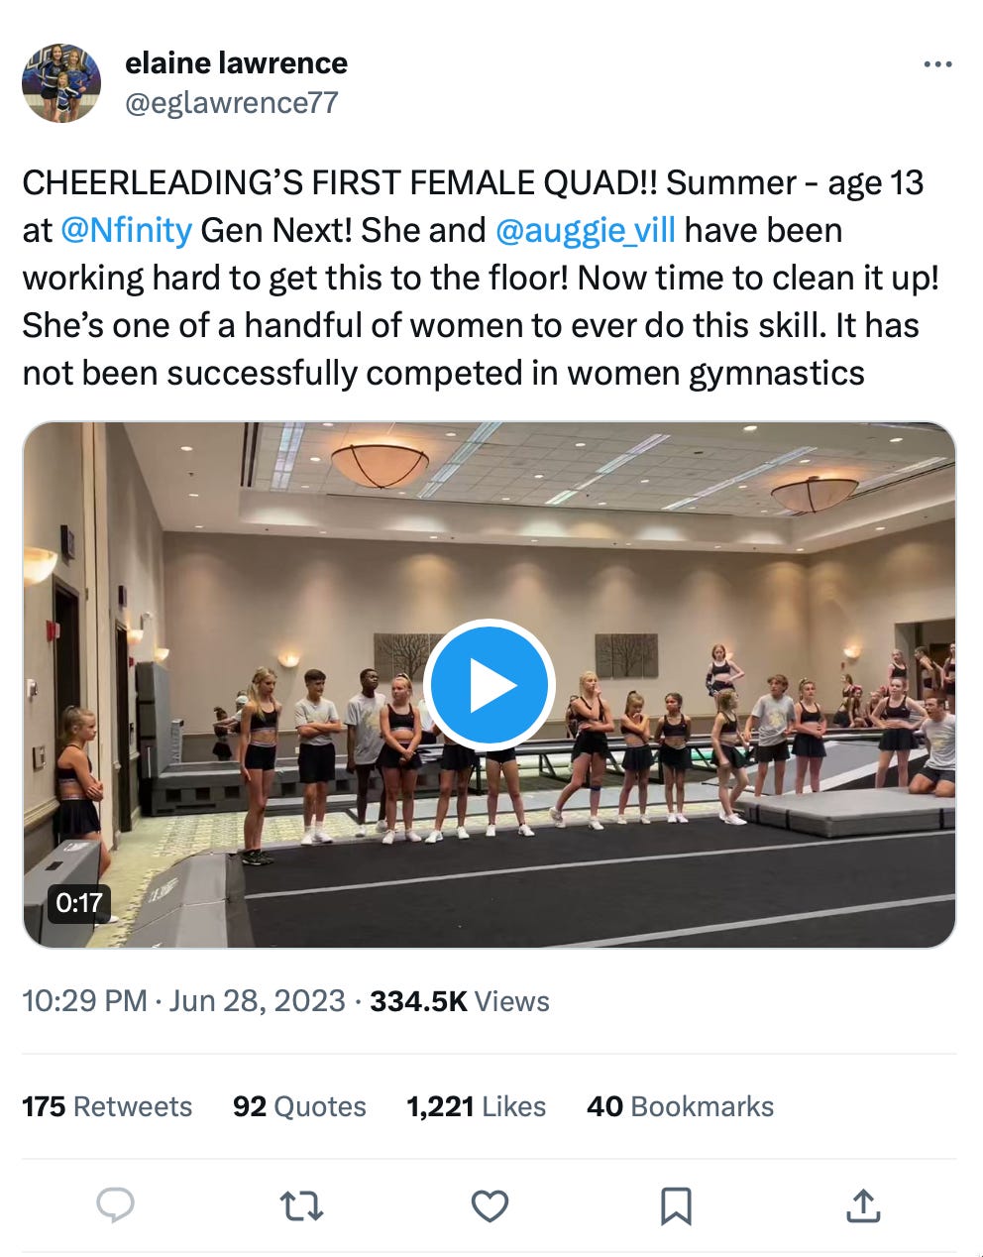Screen dimensions: 983x1257
Task: Click the 40 Bookmarks count
Action: [x=680, y=1106]
